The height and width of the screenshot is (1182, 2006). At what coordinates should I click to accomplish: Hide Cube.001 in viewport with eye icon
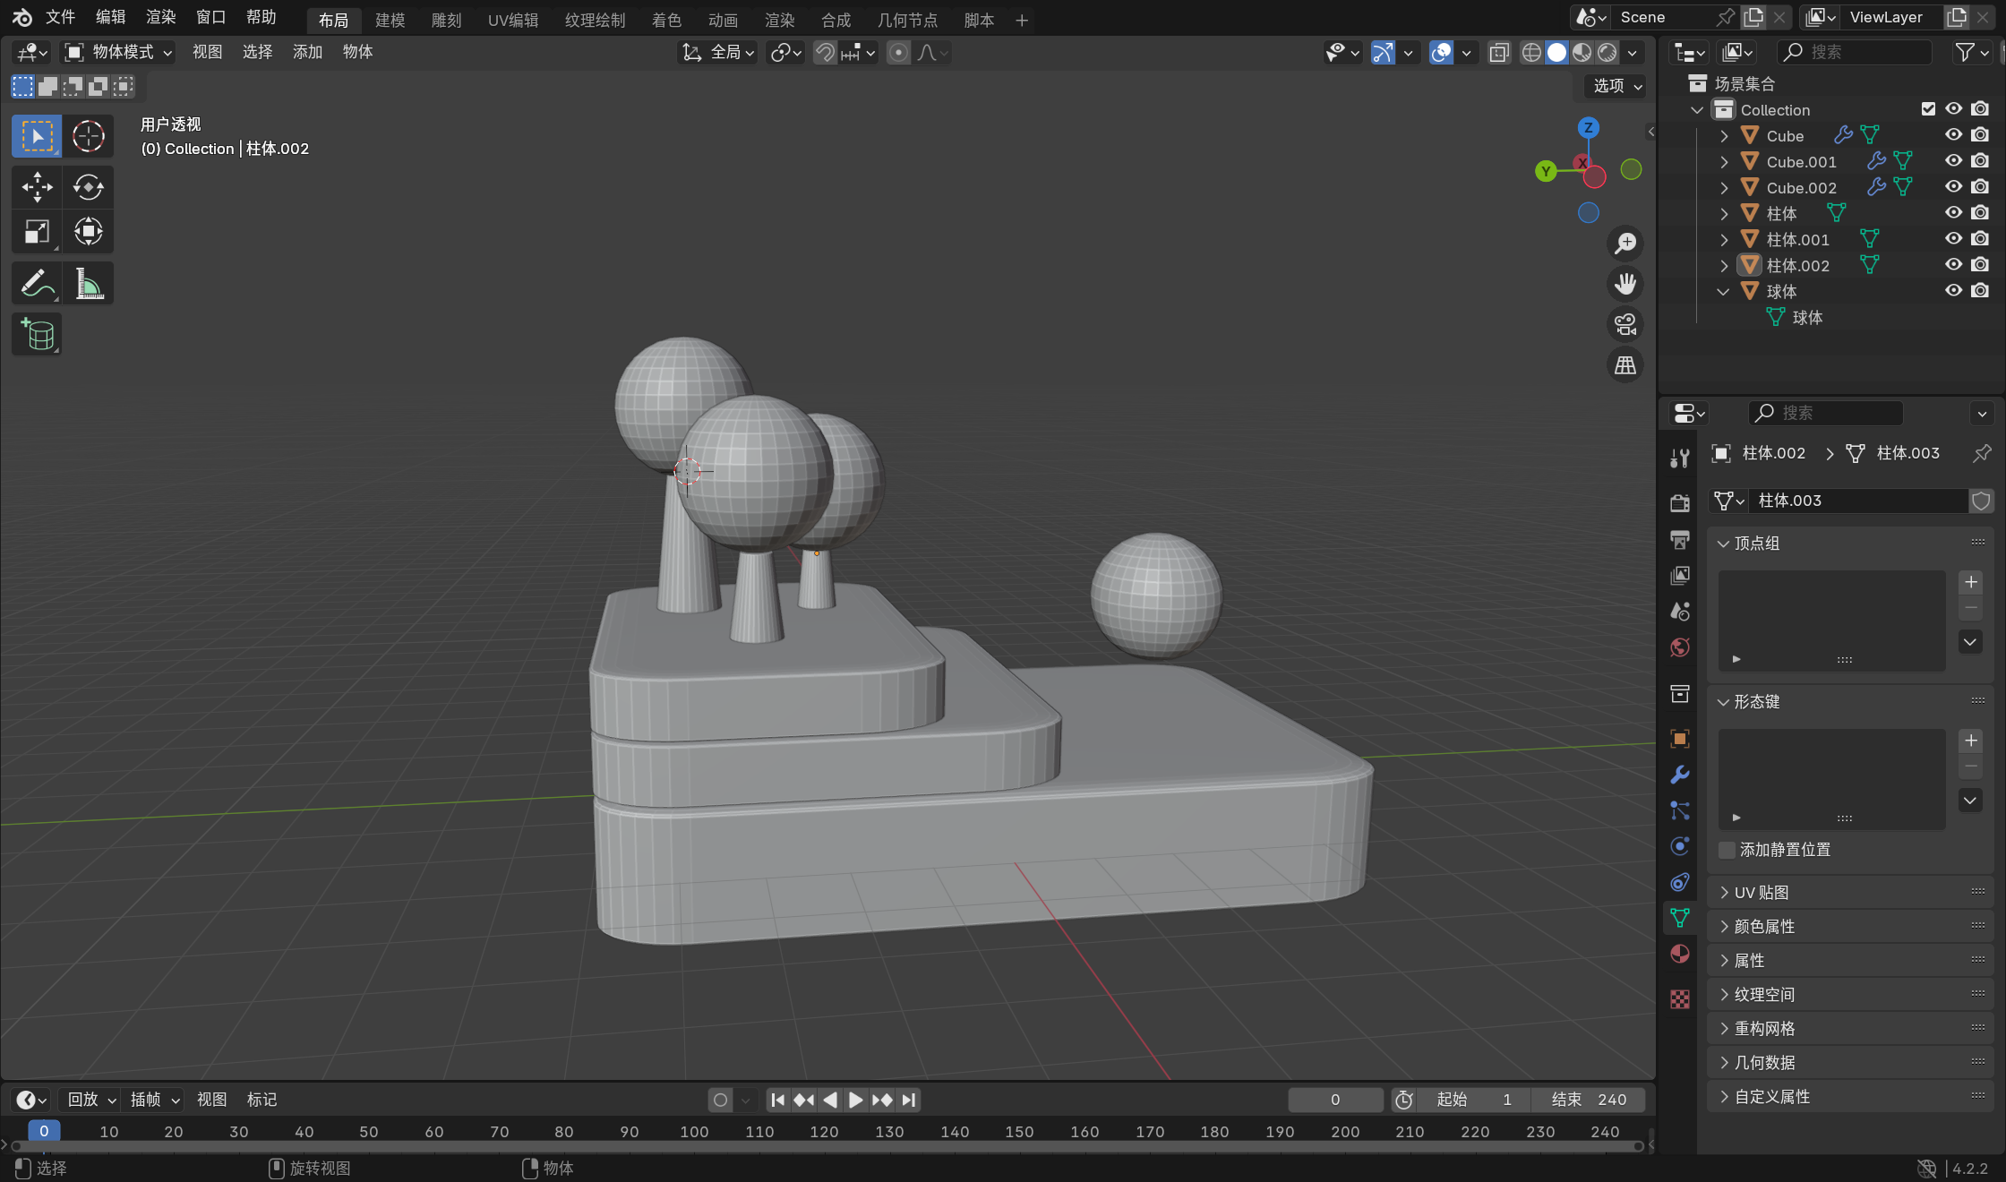tap(1953, 161)
